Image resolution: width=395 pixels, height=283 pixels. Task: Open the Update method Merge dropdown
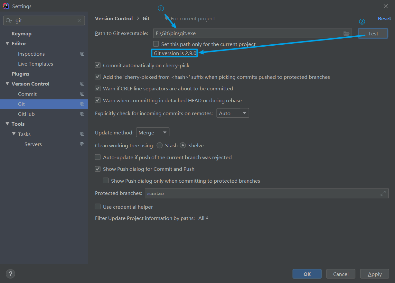click(153, 132)
